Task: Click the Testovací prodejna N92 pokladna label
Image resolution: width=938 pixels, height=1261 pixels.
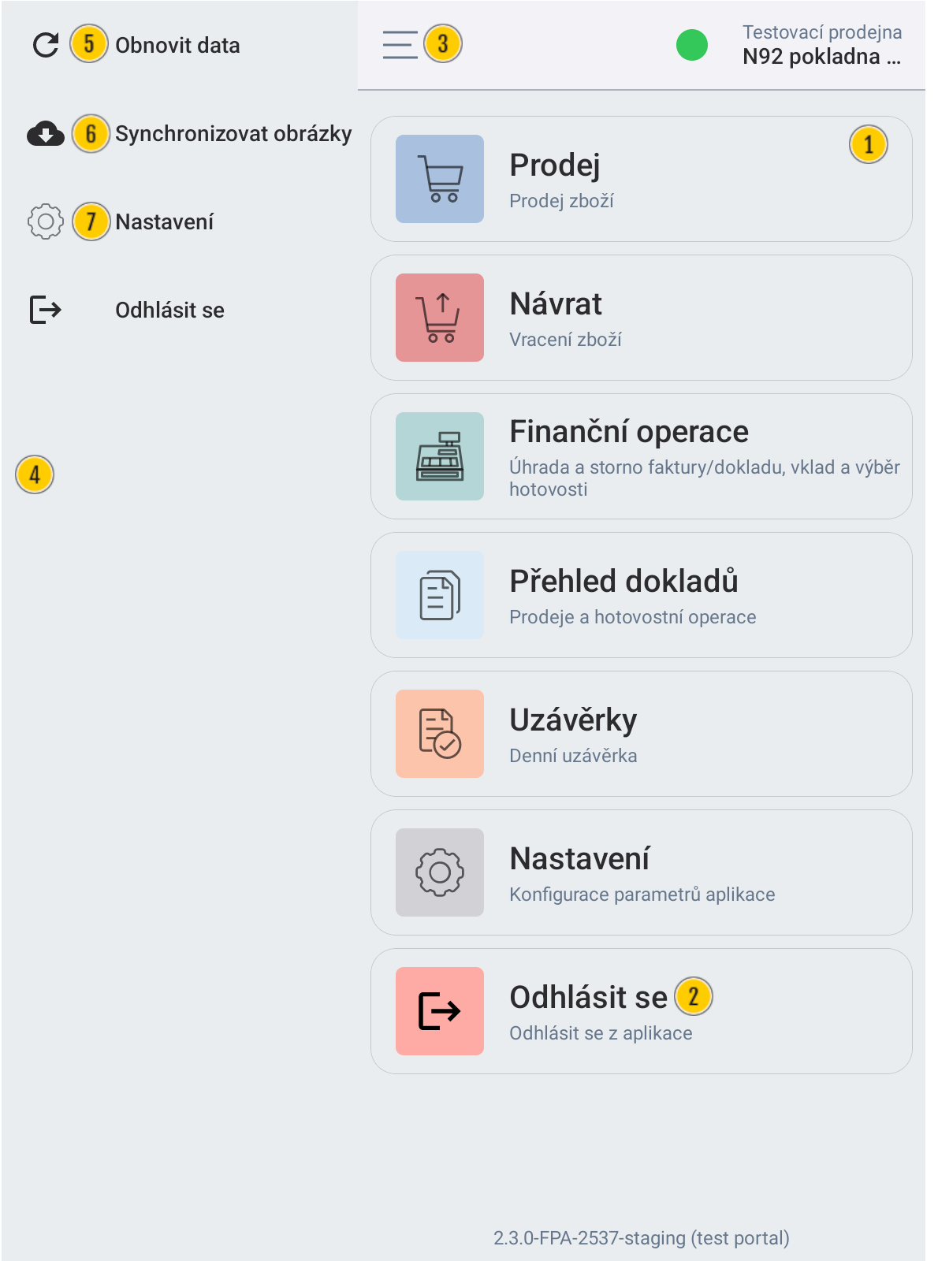Action: (x=822, y=45)
